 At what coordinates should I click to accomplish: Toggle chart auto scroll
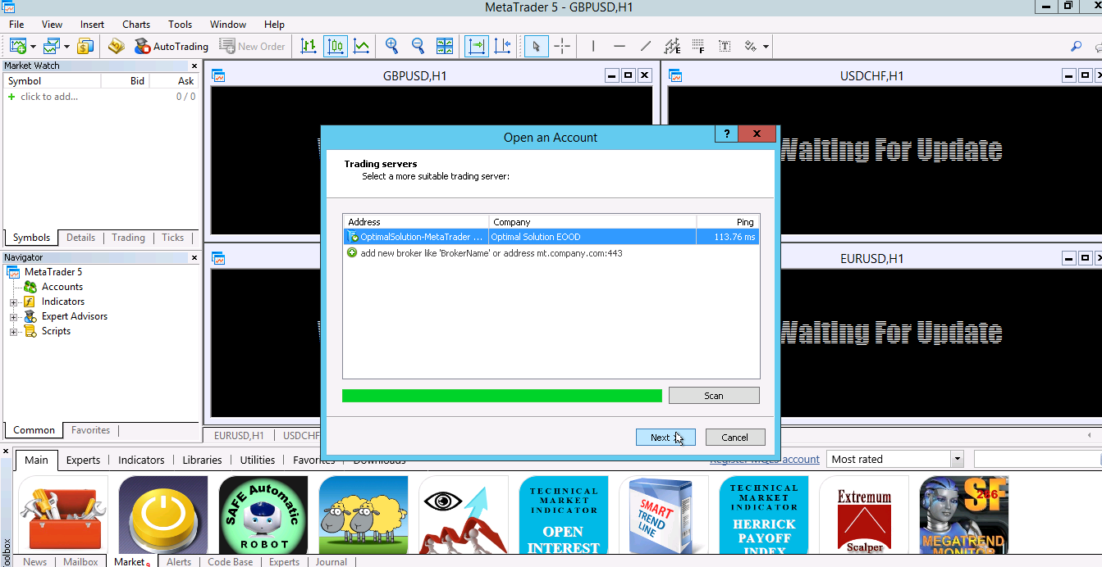coord(476,47)
